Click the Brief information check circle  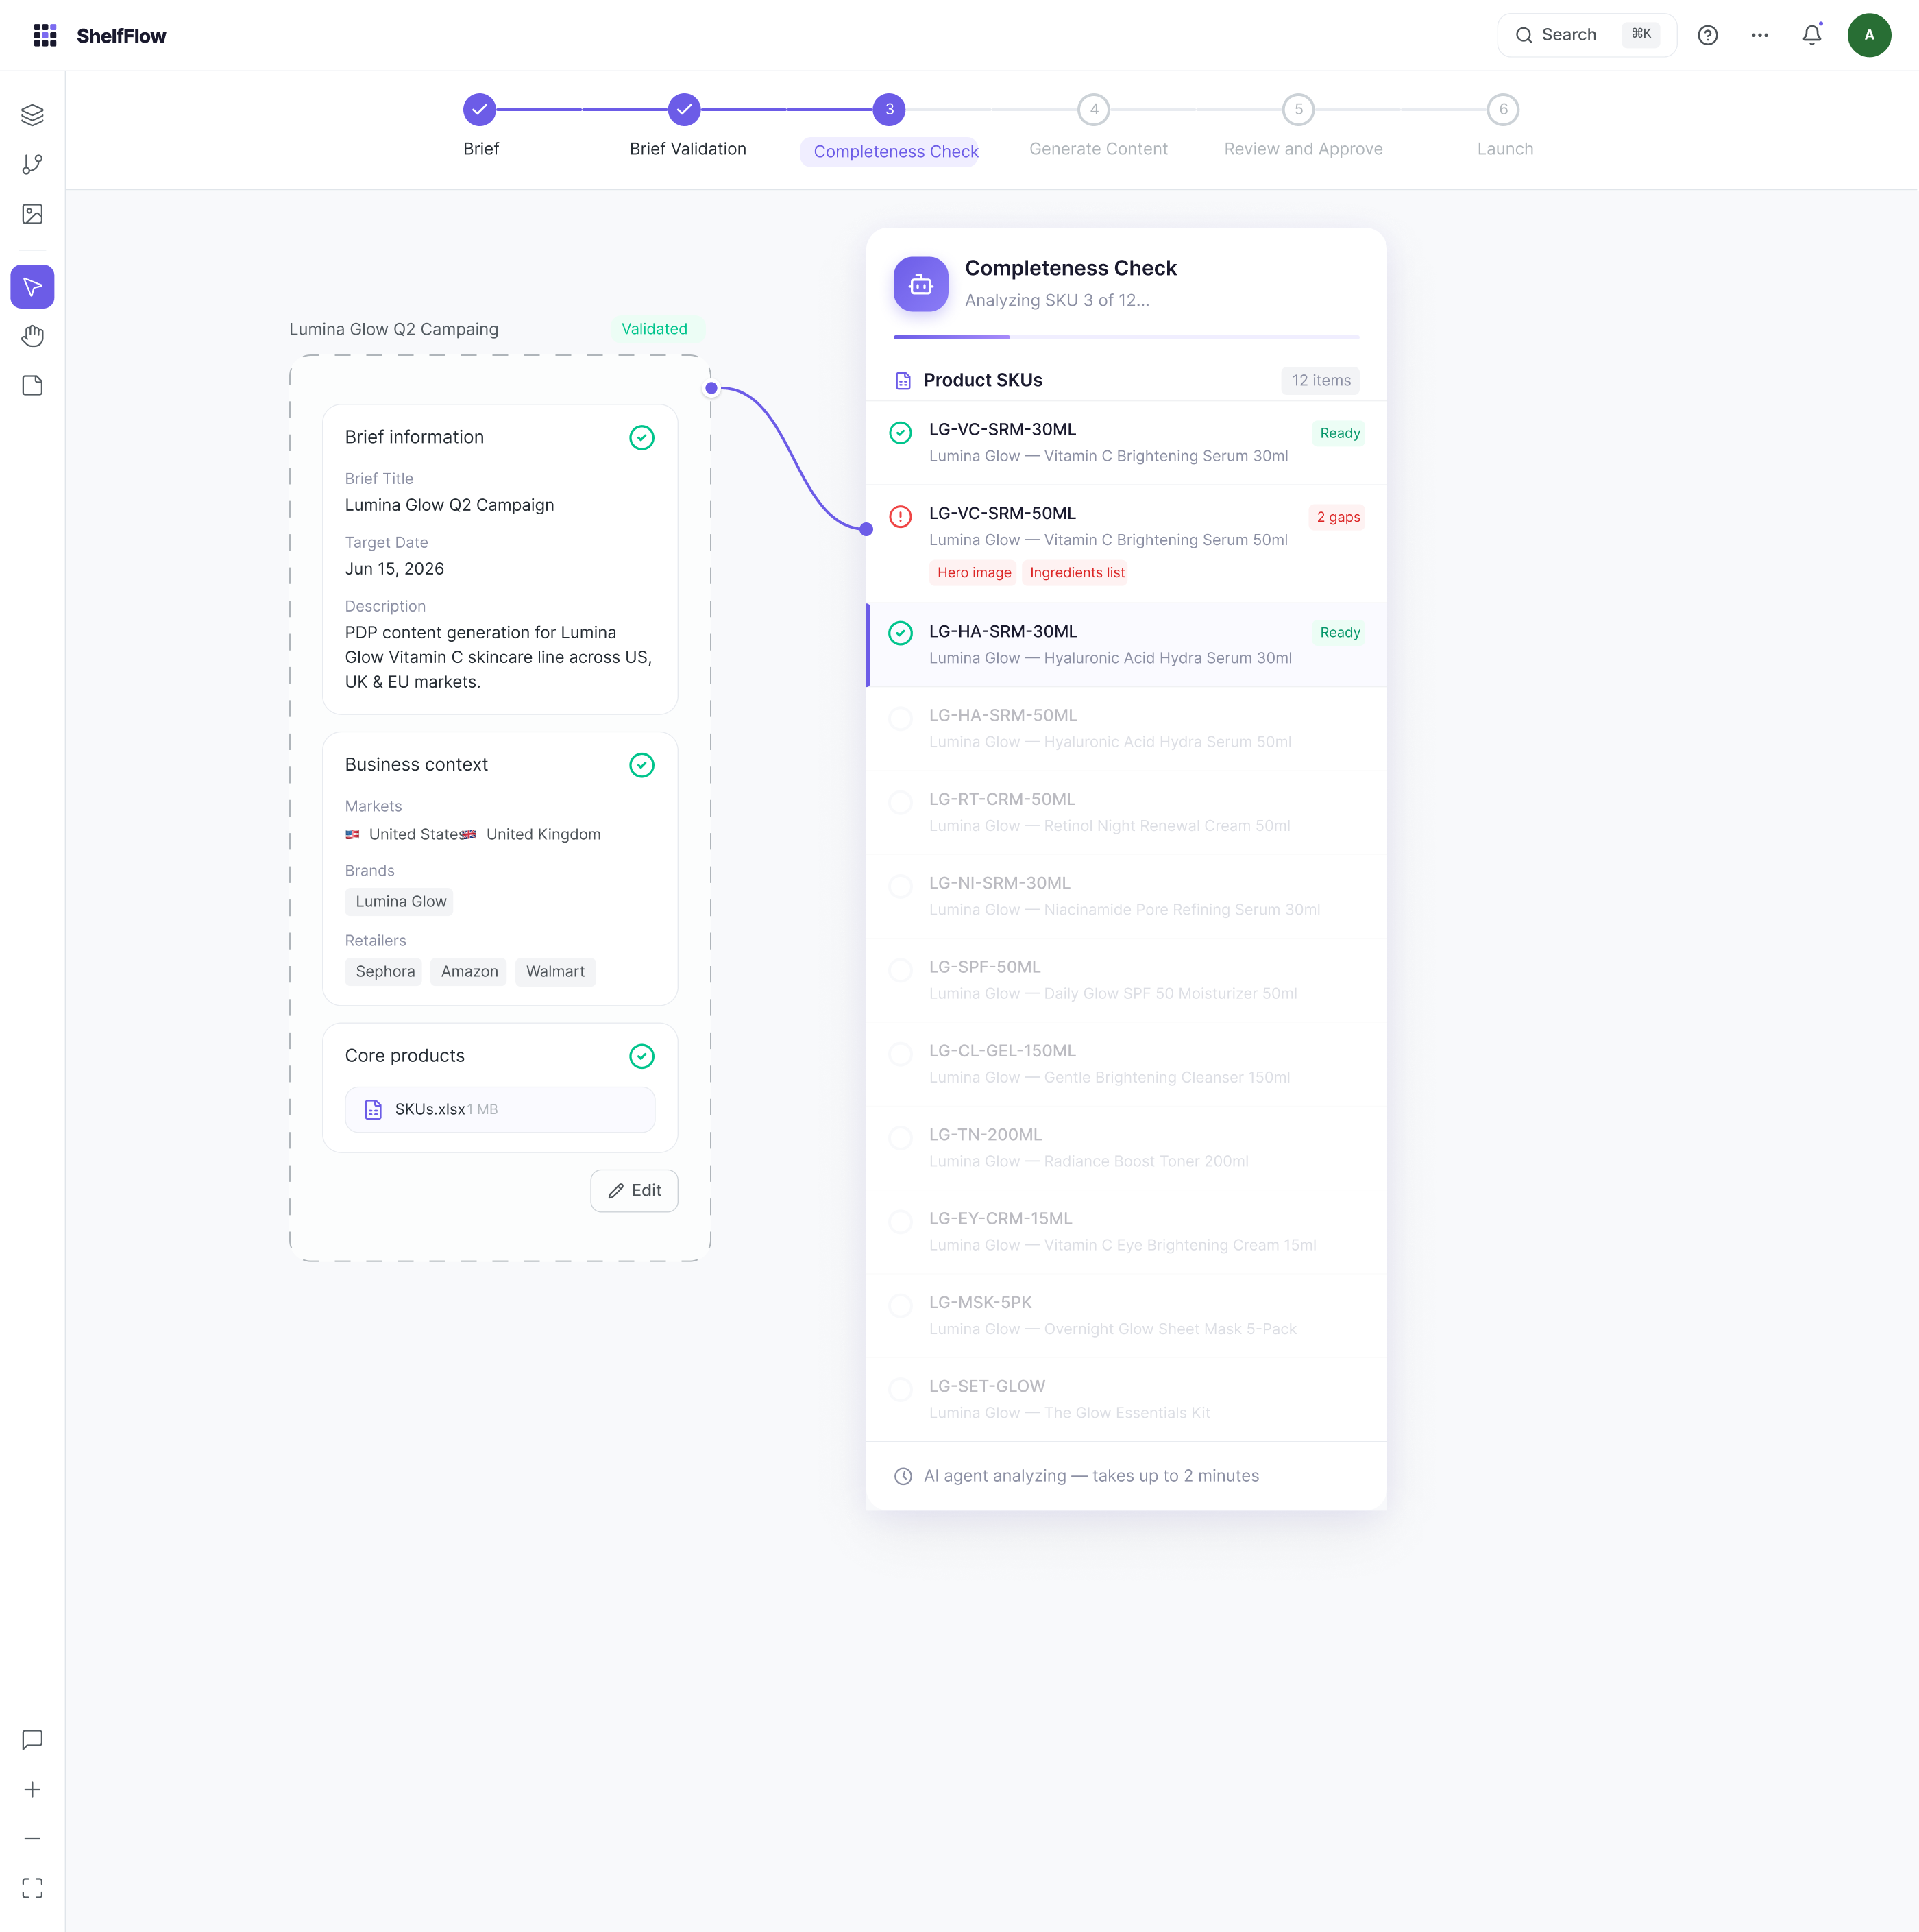tap(641, 437)
